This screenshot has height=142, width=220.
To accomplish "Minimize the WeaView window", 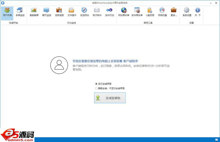I will [211, 3].
